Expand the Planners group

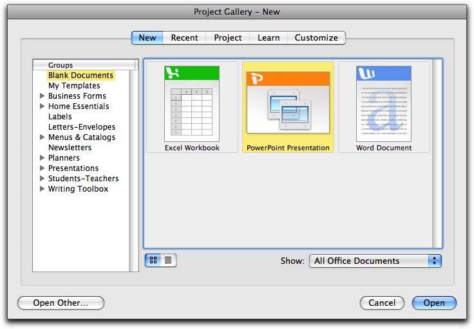tap(43, 157)
